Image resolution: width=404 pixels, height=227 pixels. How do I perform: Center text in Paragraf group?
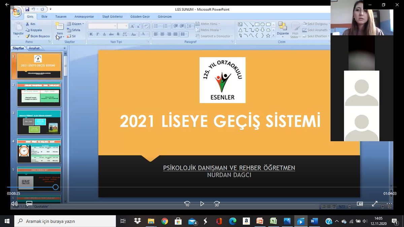162,34
